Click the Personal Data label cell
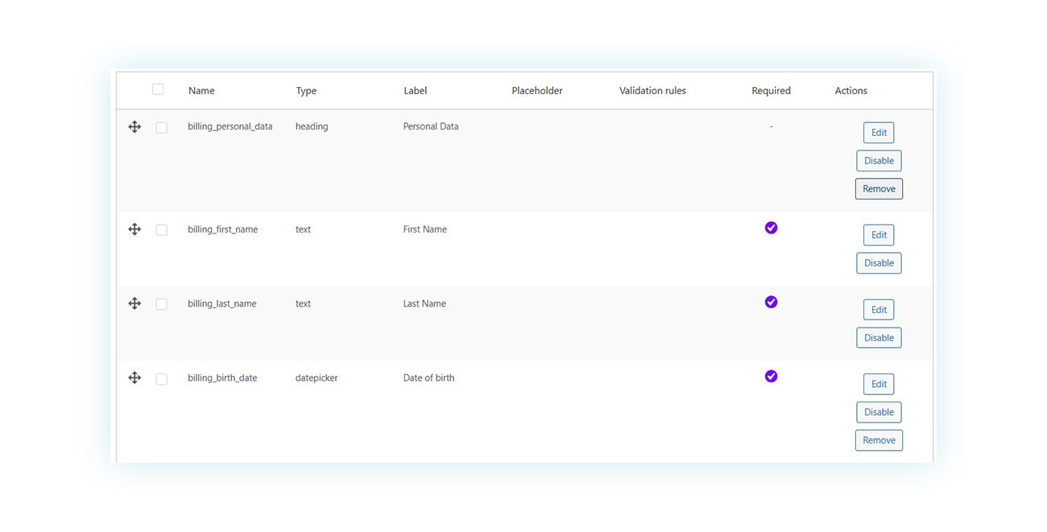The width and height of the screenshot is (1047, 532). (431, 126)
